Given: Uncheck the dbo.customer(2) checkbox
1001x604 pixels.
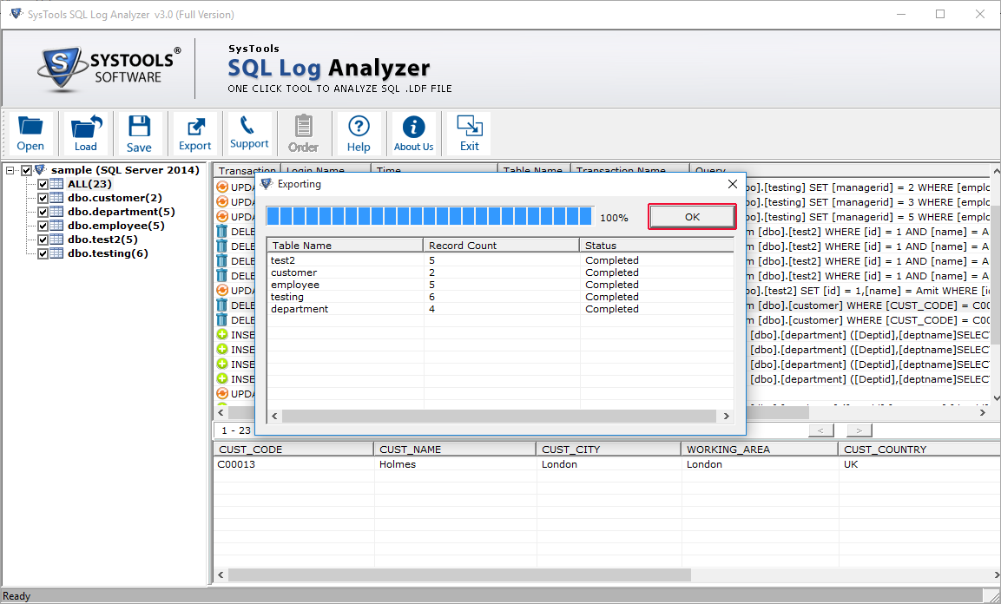Looking at the screenshot, I should click(43, 199).
